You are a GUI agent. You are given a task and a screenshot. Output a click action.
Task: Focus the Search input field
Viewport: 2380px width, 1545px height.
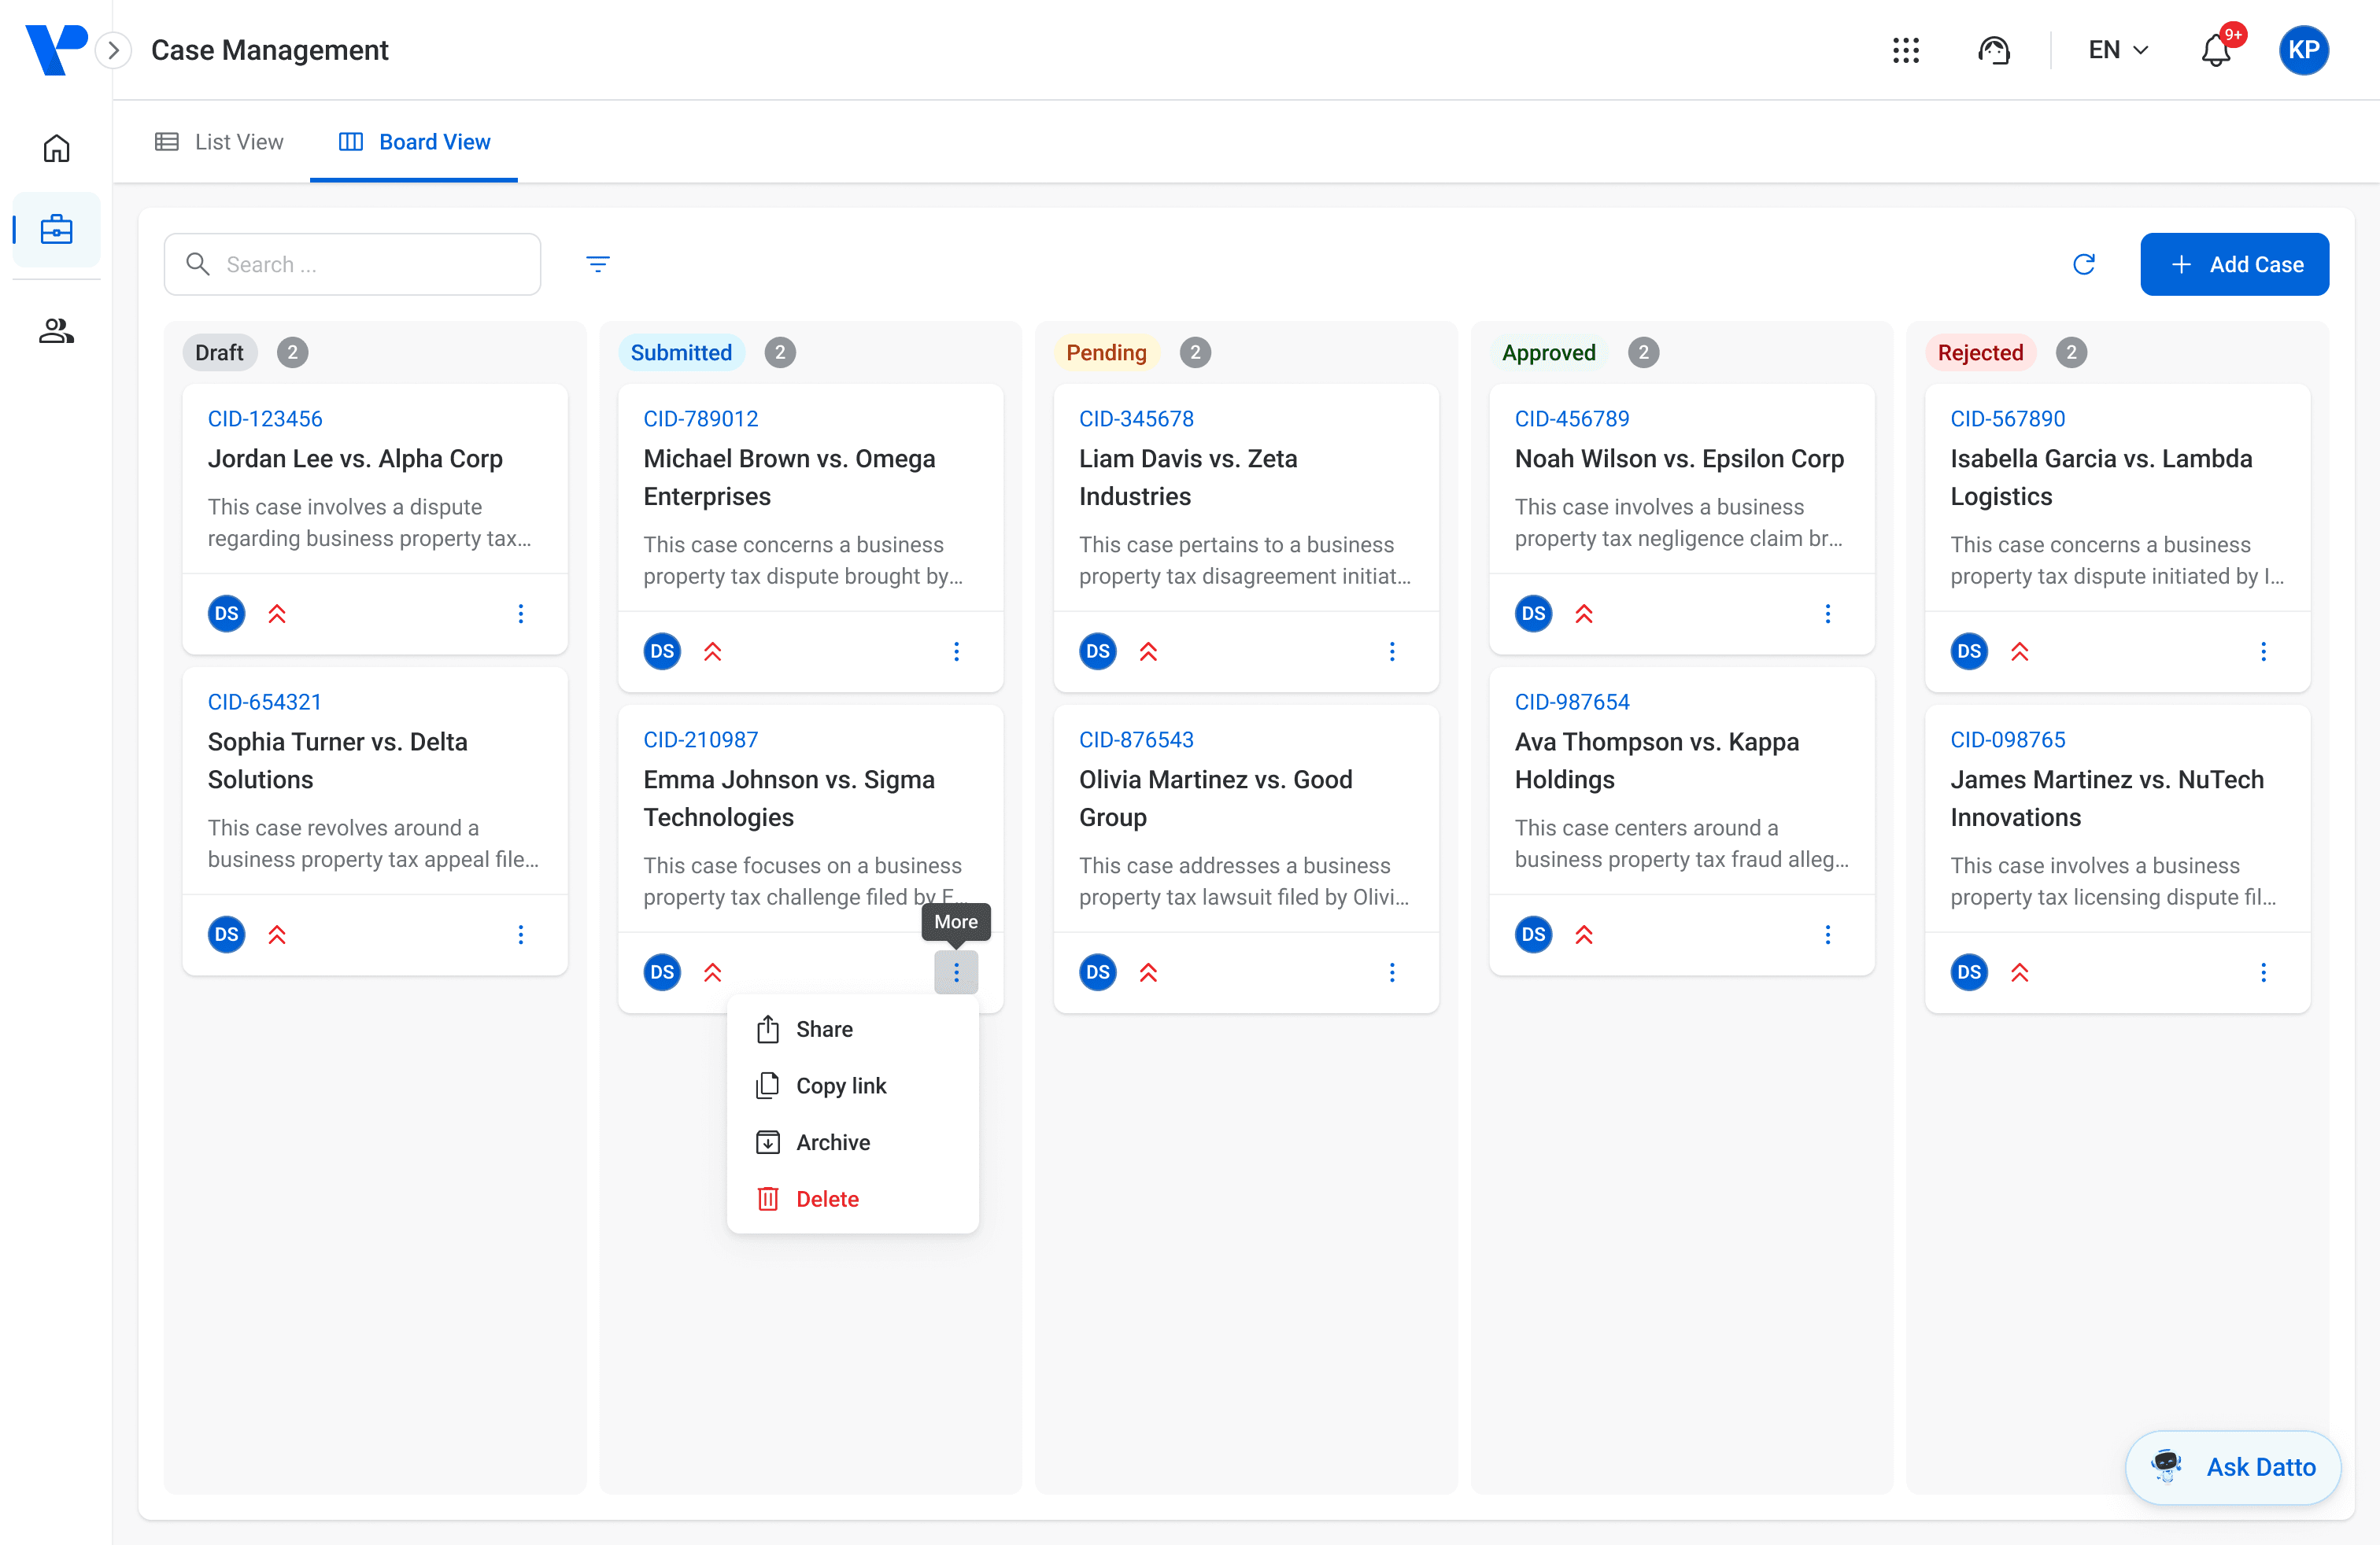pyautogui.click(x=370, y=264)
